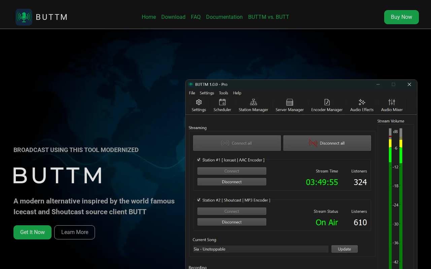Click the Buy Now button

click(x=401, y=17)
